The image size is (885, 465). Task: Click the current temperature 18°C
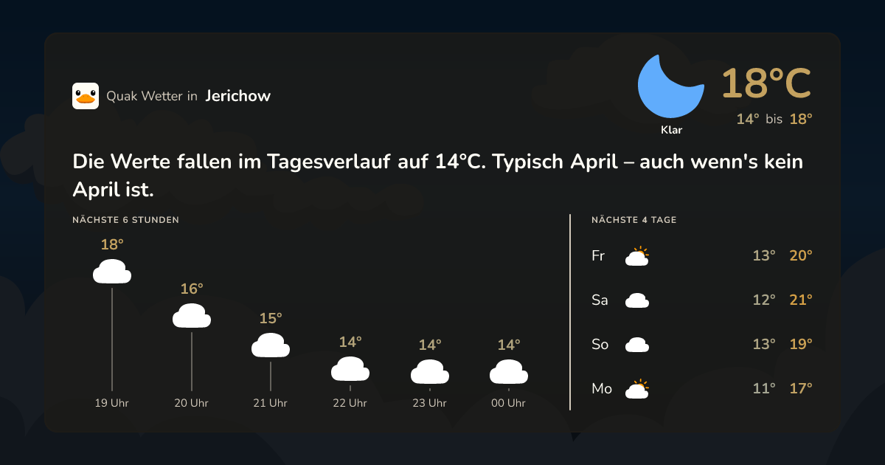pyautogui.click(x=766, y=83)
